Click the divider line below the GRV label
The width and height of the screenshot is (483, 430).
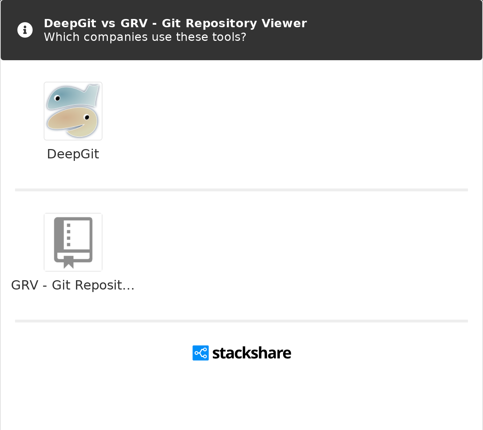point(241,321)
